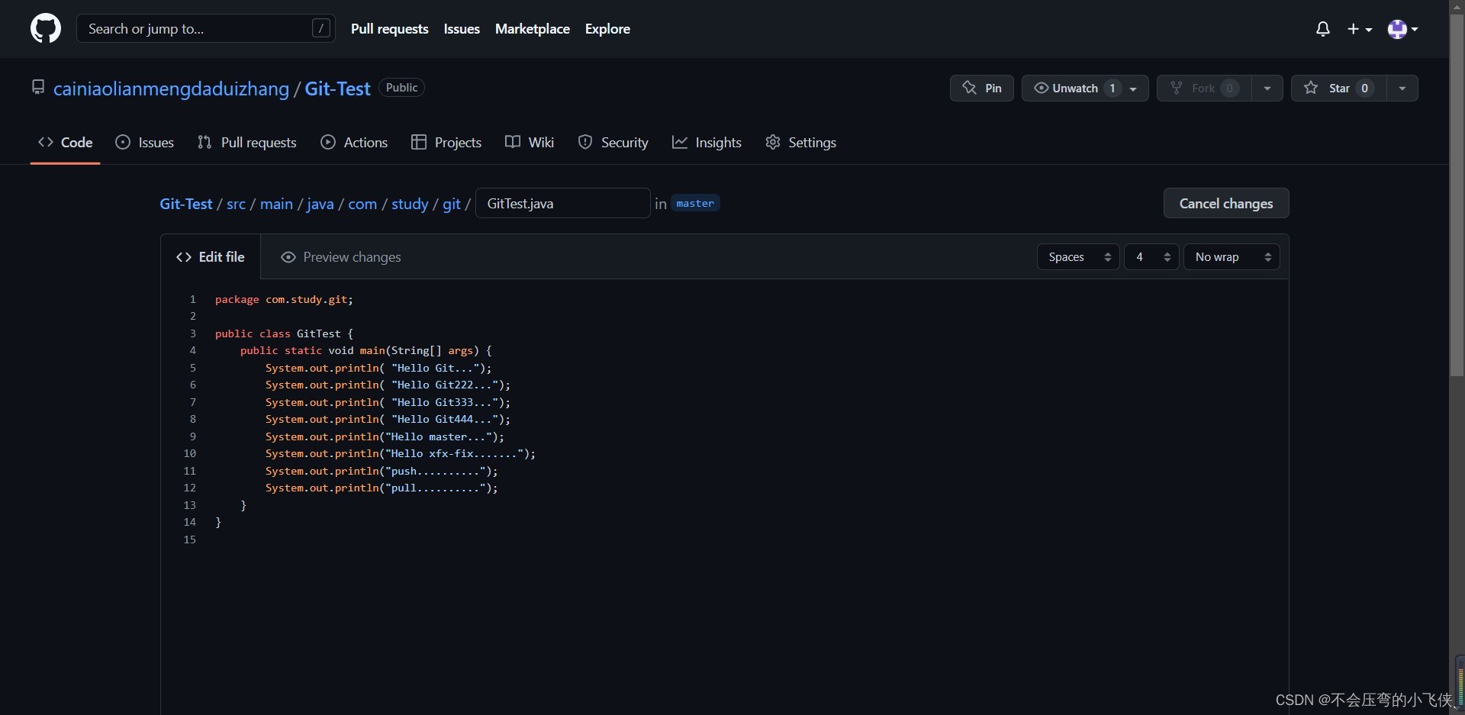Screen dimensions: 1465x715
Task: Click code line with "pull.........."
Action: tap(382, 488)
